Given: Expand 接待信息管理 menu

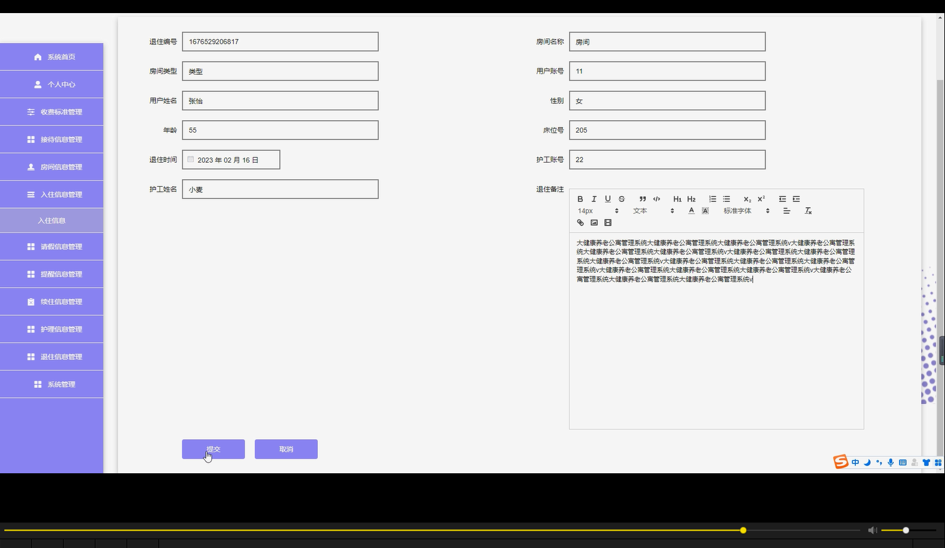Looking at the screenshot, I should (52, 139).
